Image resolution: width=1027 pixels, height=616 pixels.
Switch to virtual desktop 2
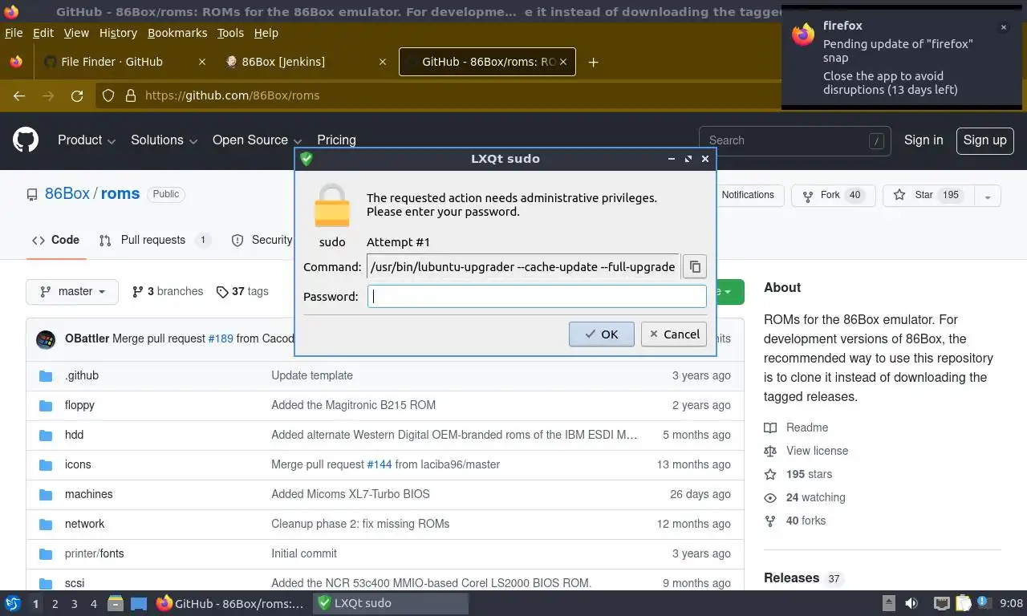click(x=55, y=603)
